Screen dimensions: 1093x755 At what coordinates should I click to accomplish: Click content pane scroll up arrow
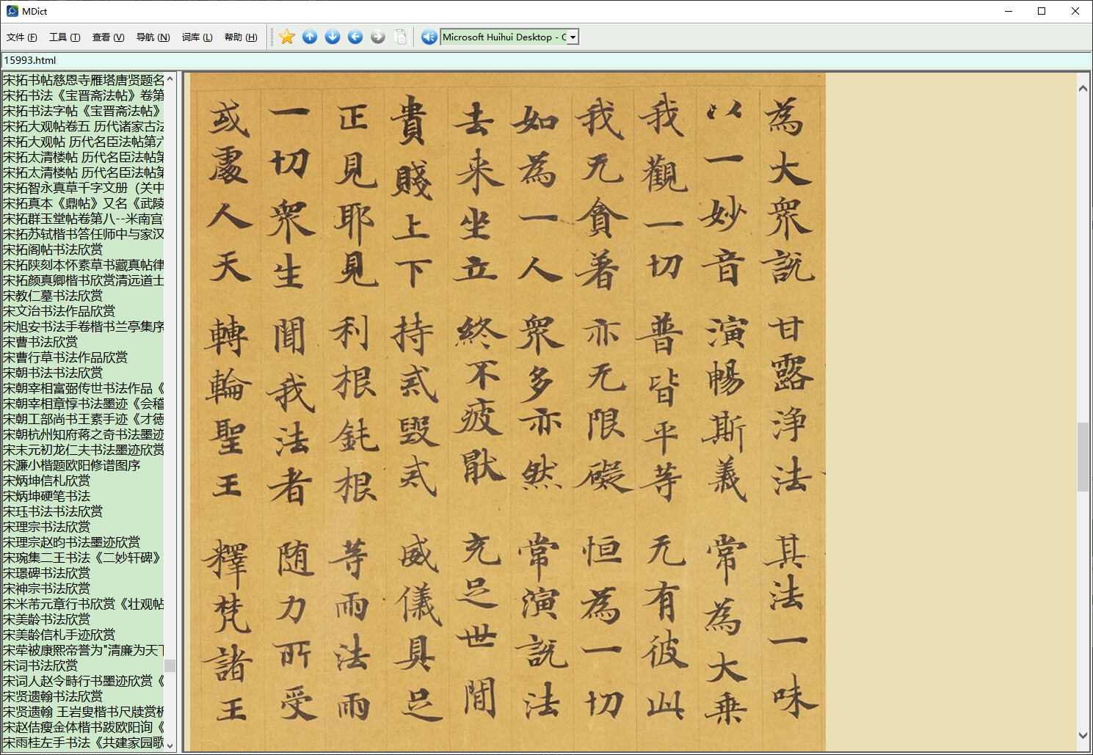[x=1083, y=88]
